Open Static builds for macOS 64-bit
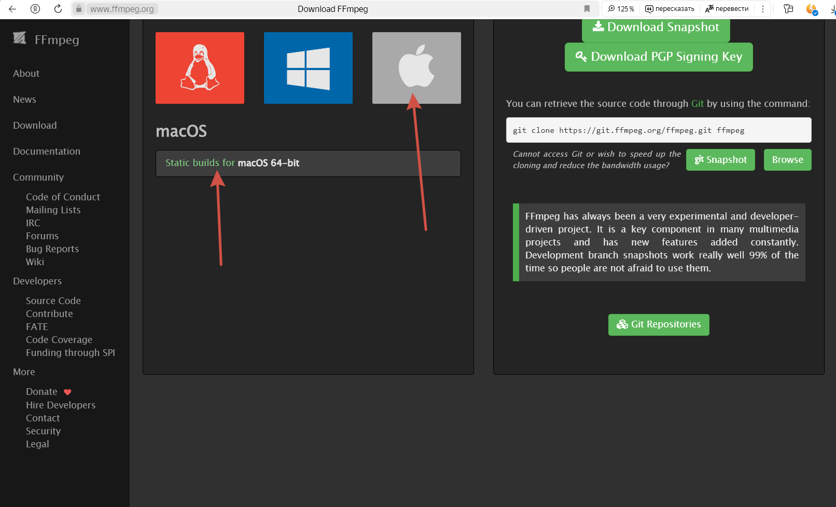 pos(308,163)
